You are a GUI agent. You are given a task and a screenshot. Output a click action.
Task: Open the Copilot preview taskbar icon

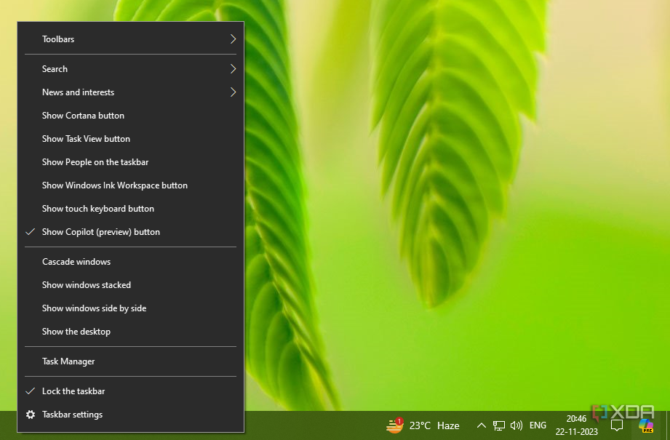click(646, 425)
